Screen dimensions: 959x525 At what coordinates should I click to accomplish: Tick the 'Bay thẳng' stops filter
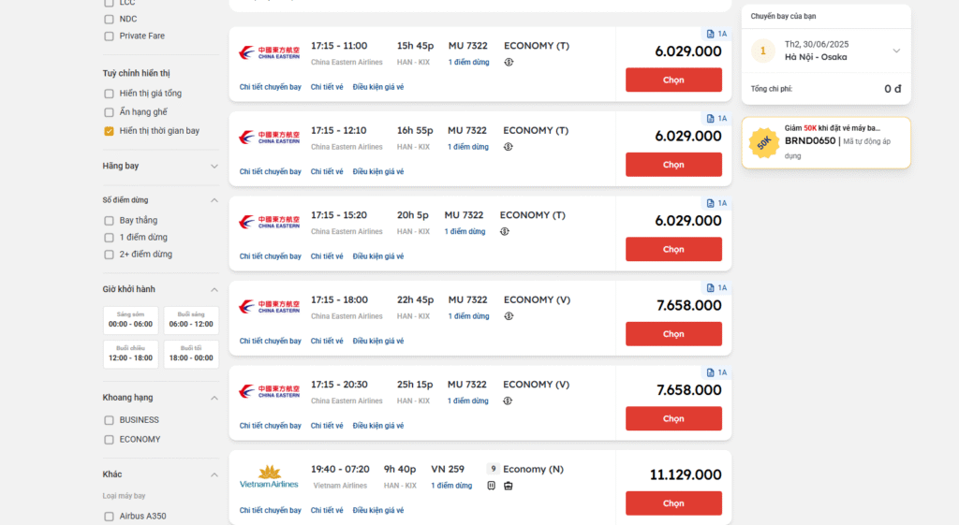point(110,221)
